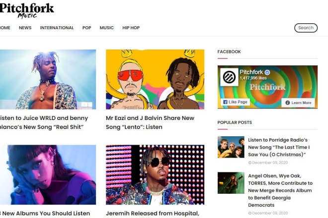328x218 pixels.
Task: Click the clock icon beside Angel Olsen date
Action: click(249, 213)
